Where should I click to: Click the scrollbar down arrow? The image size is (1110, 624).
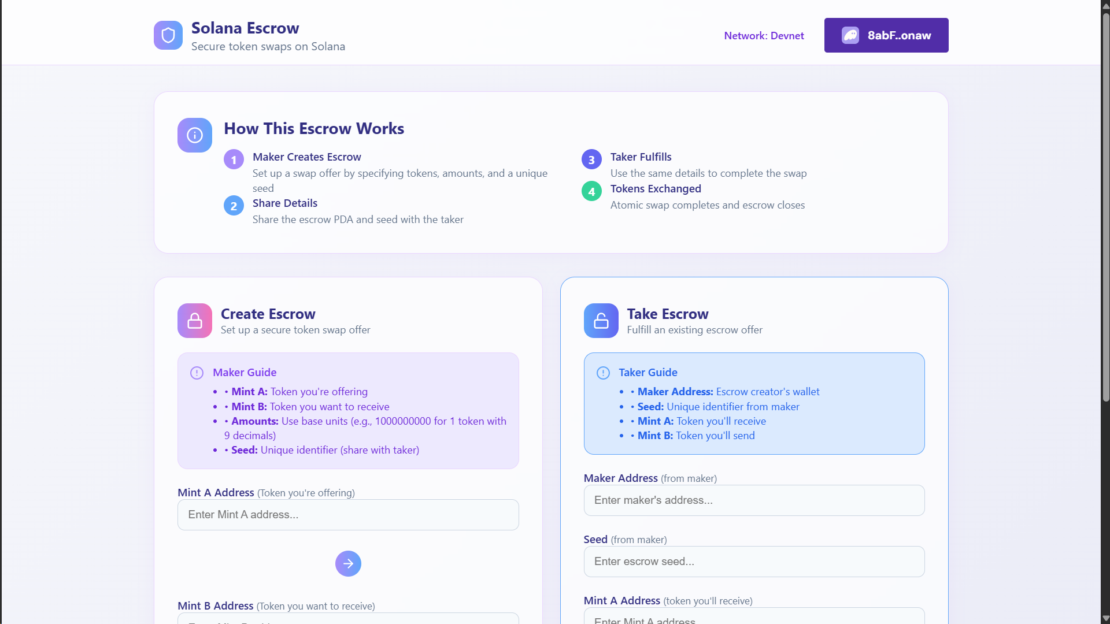tap(1105, 619)
